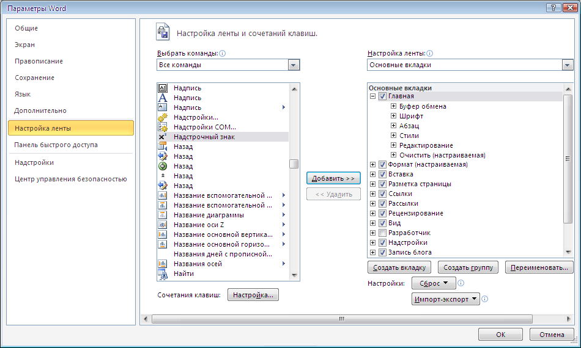This screenshot has width=581, height=348.
Task: Click command list scroll-down arrow
Action: [x=294, y=275]
